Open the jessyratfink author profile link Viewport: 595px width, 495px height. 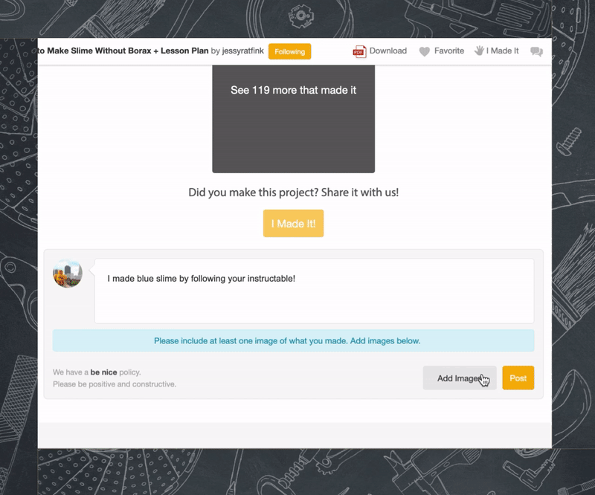coord(242,51)
